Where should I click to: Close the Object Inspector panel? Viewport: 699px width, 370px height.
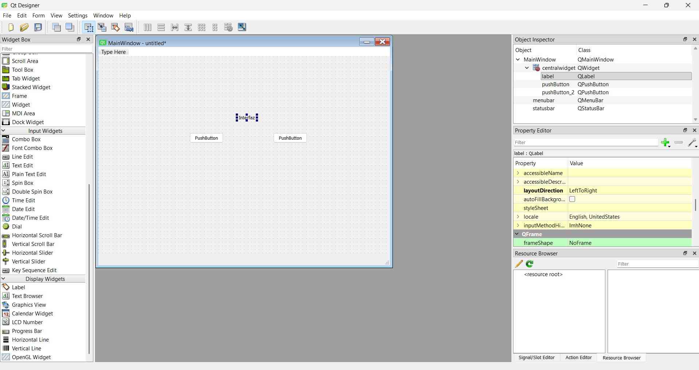tap(694, 39)
